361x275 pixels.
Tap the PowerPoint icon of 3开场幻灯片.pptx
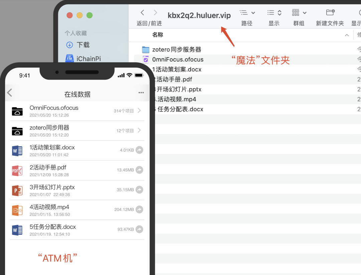point(17,190)
